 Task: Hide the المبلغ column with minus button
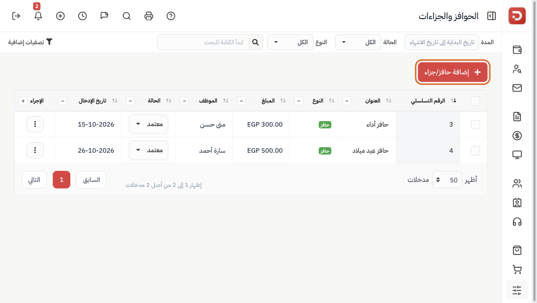click(241, 101)
